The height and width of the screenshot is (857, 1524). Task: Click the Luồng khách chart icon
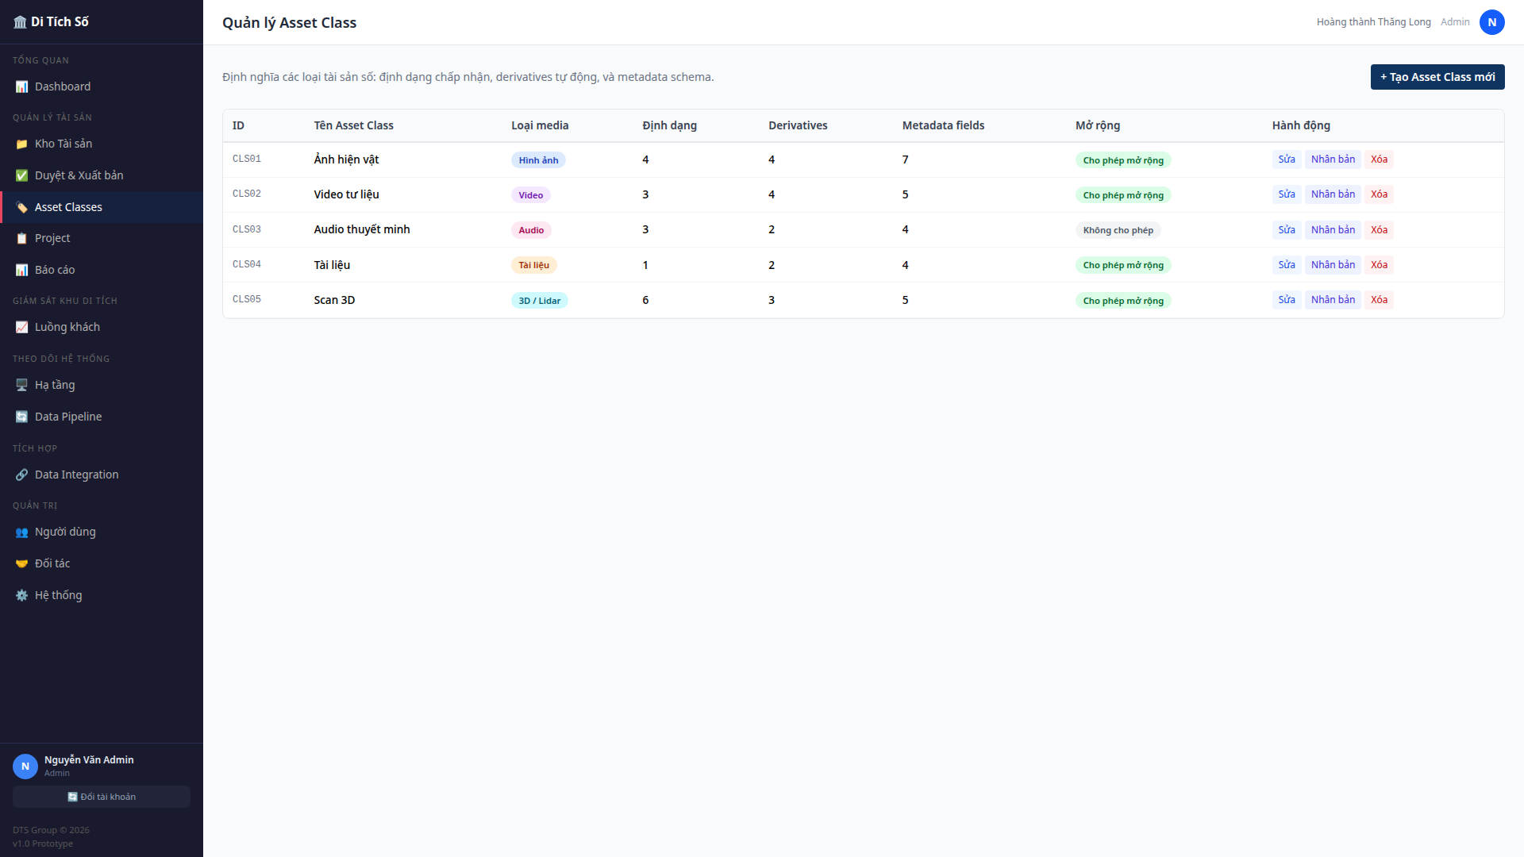pyautogui.click(x=21, y=327)
